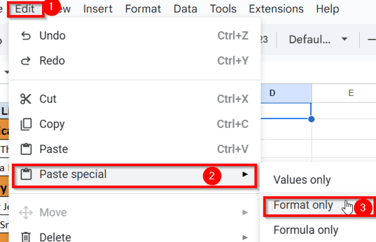Open the Edit menu
The image size is (376, 242).
tap(25, 8)
